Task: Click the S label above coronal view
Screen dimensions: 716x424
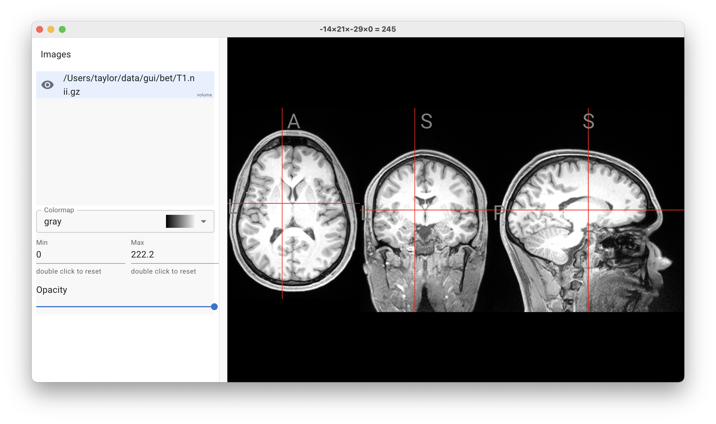Action: 426,121
